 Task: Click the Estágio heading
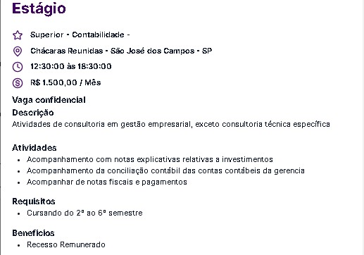tap(39, 8)
